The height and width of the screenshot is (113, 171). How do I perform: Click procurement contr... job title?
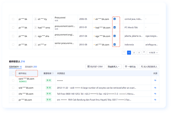tap(65, 26)
